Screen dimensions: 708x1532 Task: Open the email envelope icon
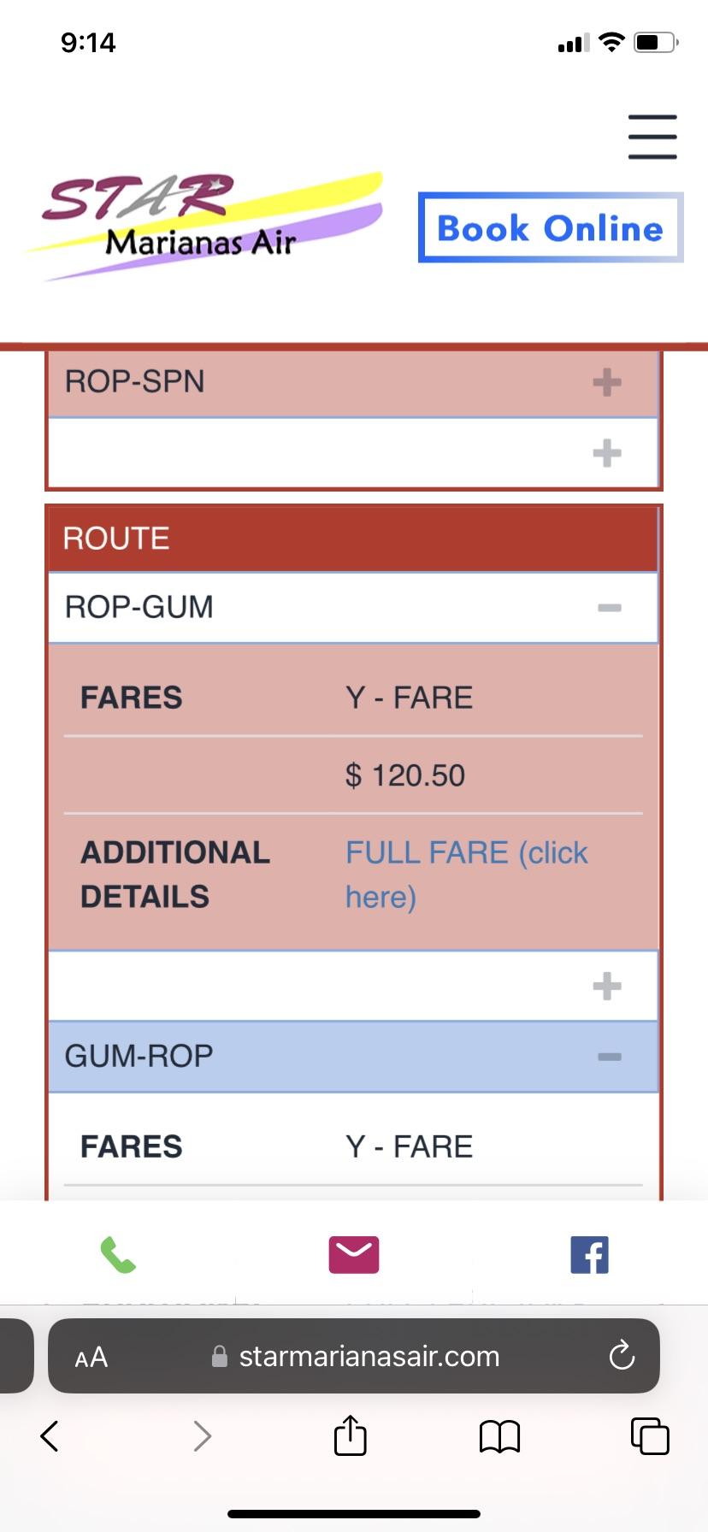click(x=354, y=1254)
